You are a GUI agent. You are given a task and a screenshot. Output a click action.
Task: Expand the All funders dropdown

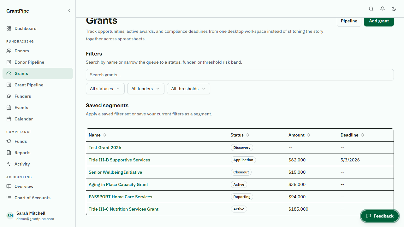[x=146, y=89]
